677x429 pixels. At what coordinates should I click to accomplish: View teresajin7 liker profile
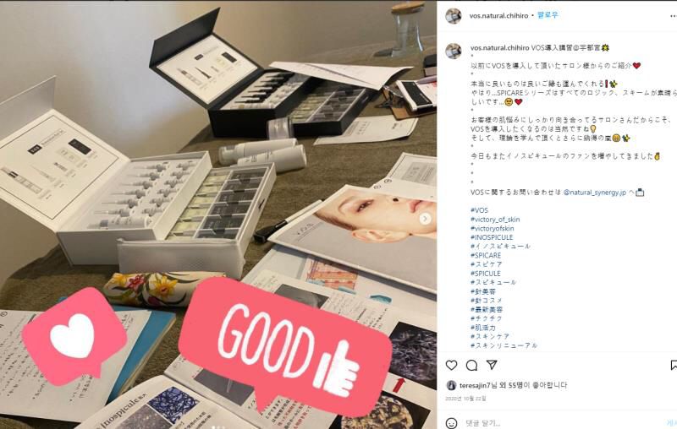point(475,385)
